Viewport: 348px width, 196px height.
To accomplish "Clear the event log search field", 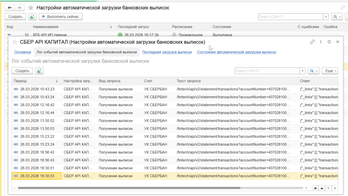I will click(302, 71).
